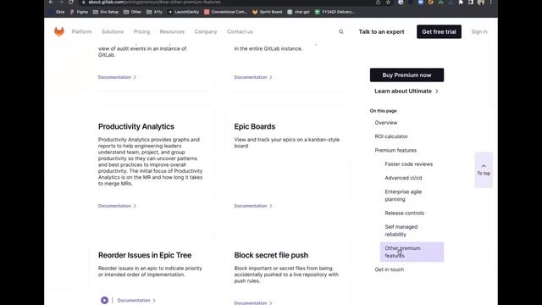Jump to Self managed reliability
The image size is (542, 305).
point(401,230)
